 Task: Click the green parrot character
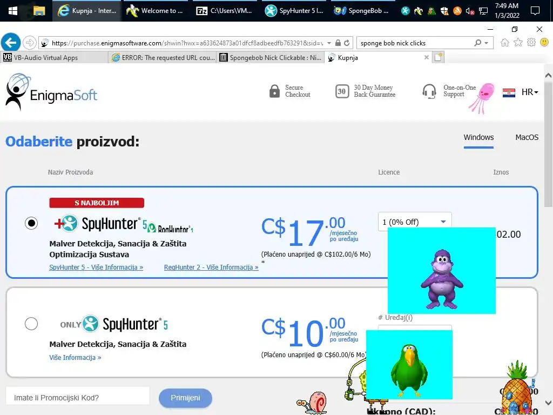pyautogui.click(x=409, y=370)
